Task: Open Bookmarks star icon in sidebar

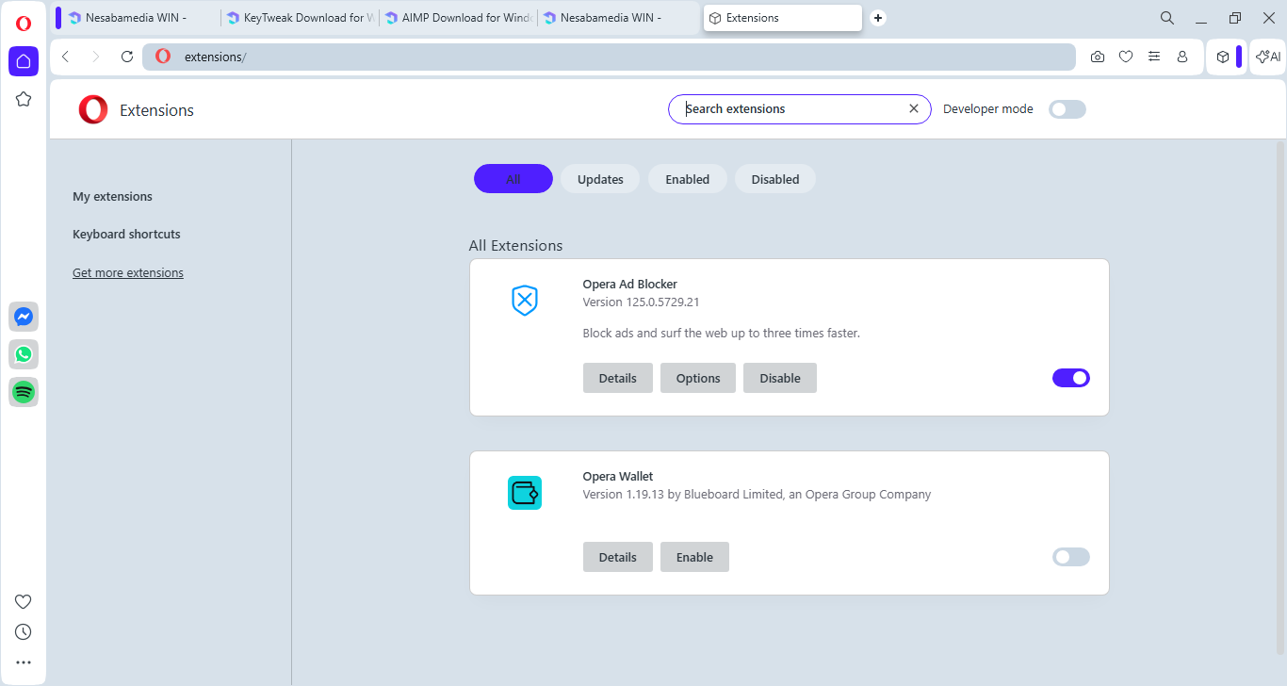Action: (x=24, y=99)
